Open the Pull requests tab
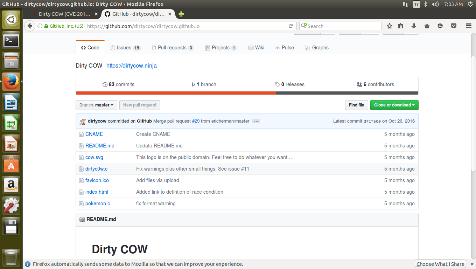 (x=173, y=48)
